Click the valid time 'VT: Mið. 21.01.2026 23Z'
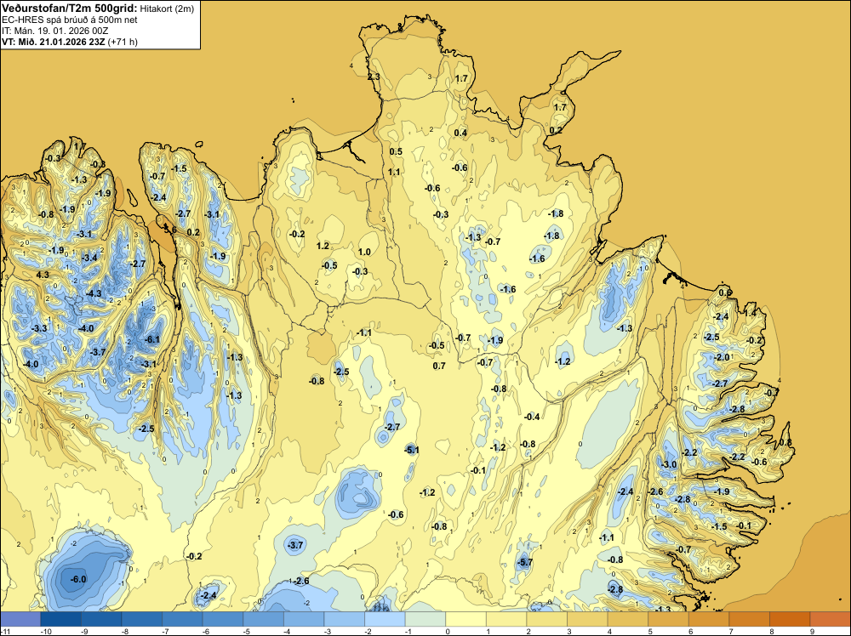The image size is (851, 636). point(54,42)
